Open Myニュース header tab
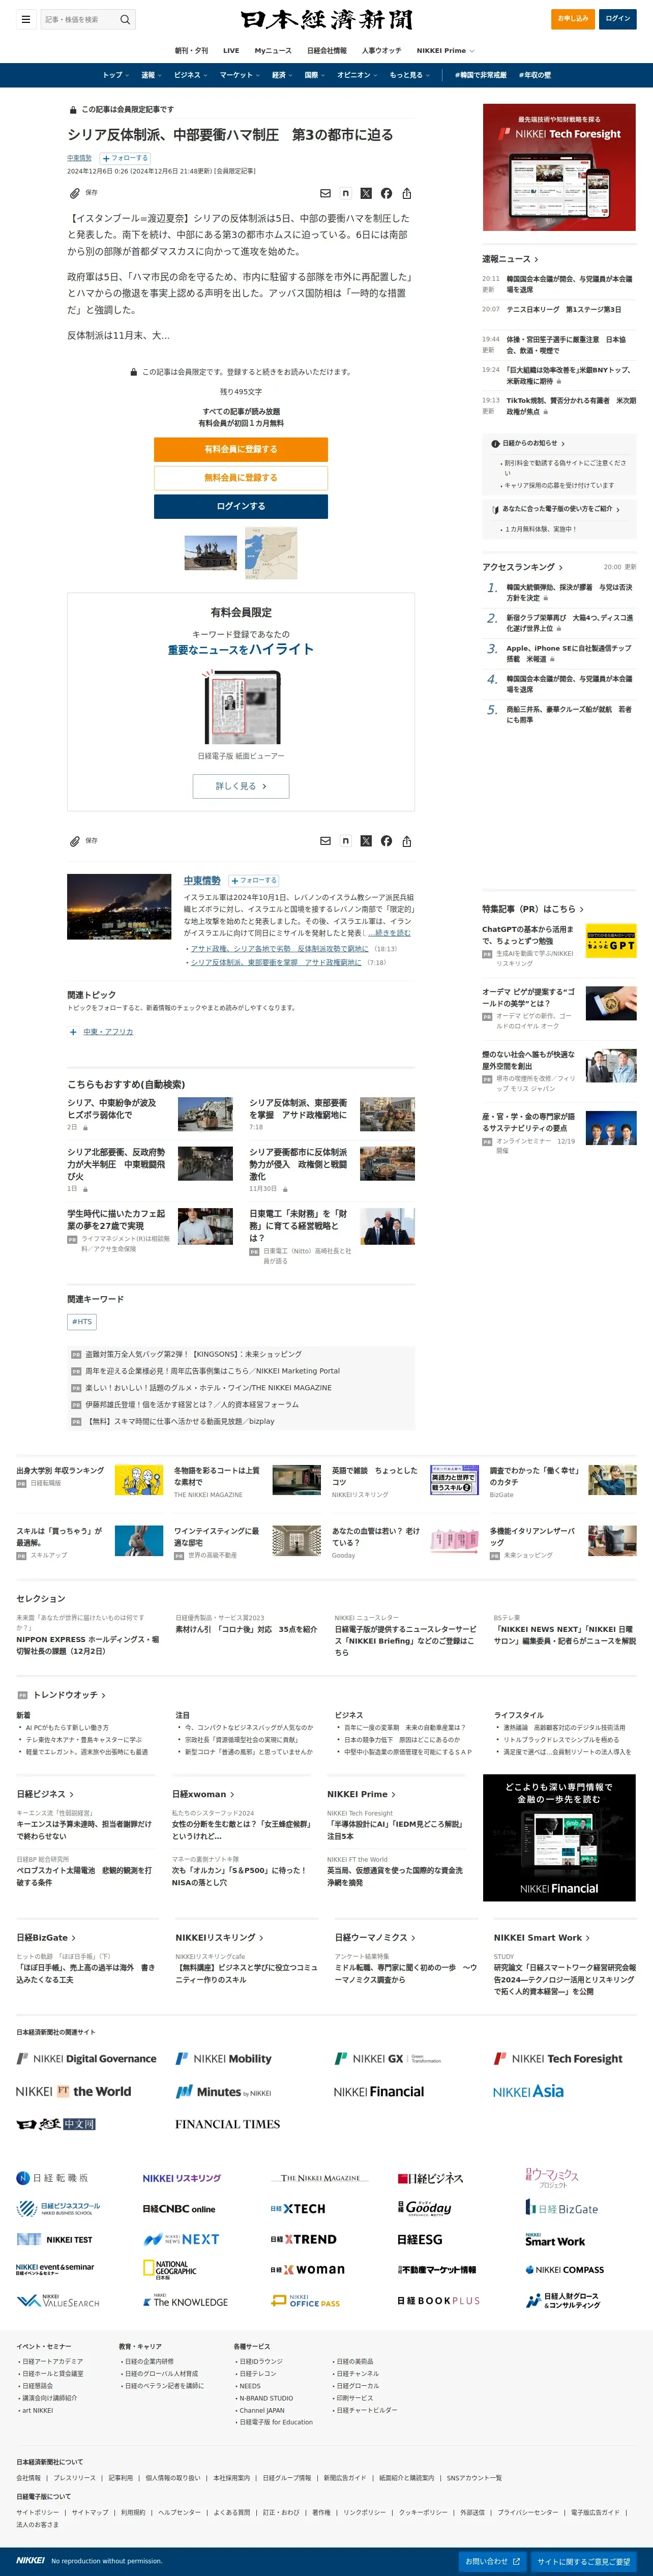The width and height of the screenshot is (653, 2576). click(273, 50)
